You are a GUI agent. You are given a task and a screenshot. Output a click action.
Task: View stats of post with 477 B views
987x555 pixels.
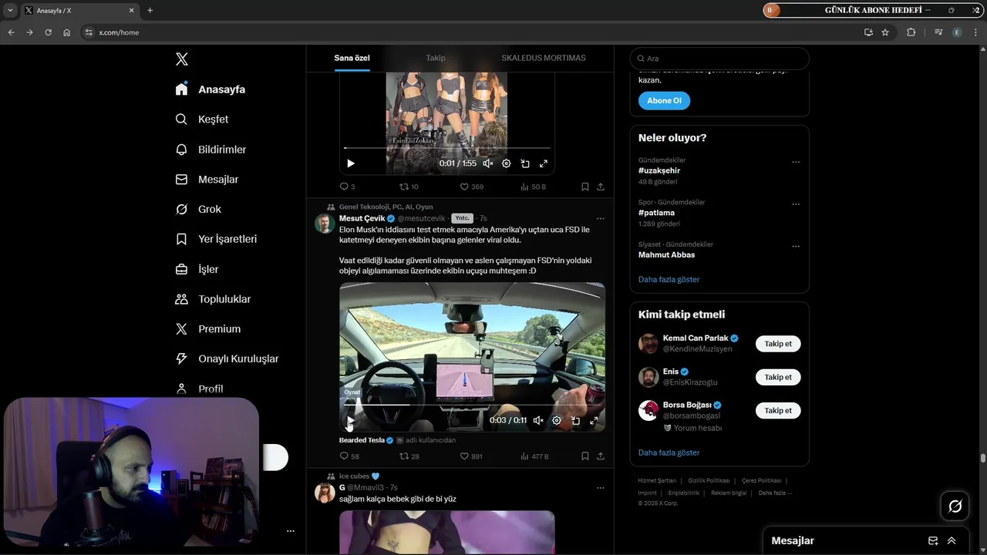pyautogui.click(x=534, y=456)
